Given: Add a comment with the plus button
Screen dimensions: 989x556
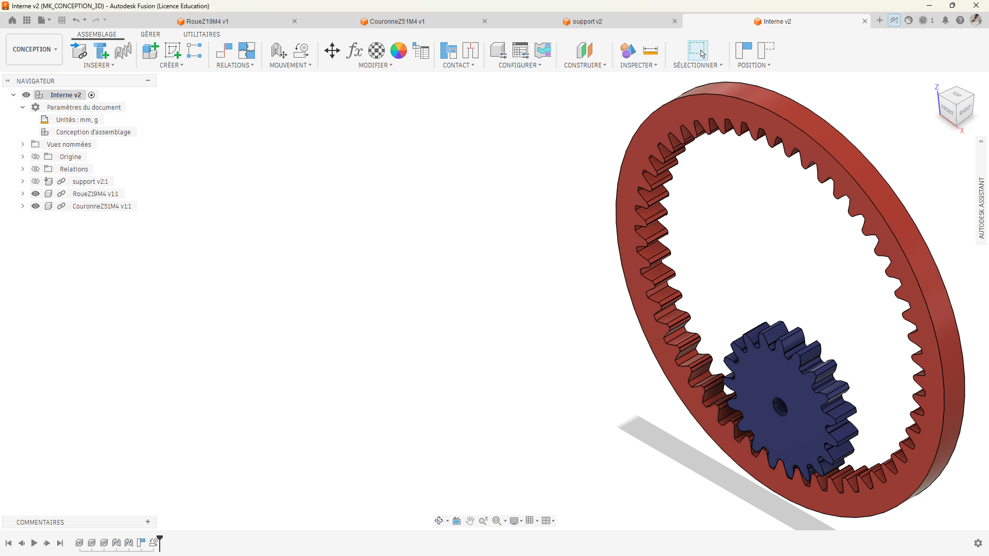Looking at the screenshot, I should (148, 522).
